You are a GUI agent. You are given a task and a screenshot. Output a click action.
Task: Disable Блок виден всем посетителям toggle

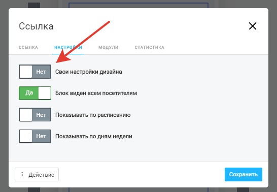tap(35, 93)
